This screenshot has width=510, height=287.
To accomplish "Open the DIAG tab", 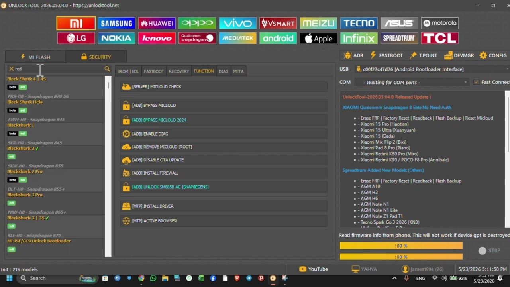I will (224, 71).
